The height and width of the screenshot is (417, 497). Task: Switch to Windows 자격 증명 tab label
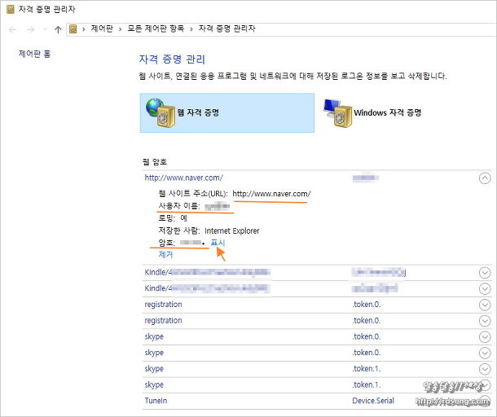click(x=387, y=113)
